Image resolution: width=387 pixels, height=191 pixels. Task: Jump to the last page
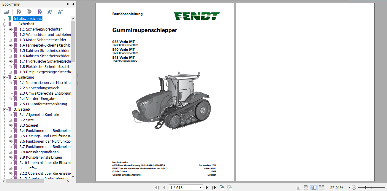[x=214, y=187]
